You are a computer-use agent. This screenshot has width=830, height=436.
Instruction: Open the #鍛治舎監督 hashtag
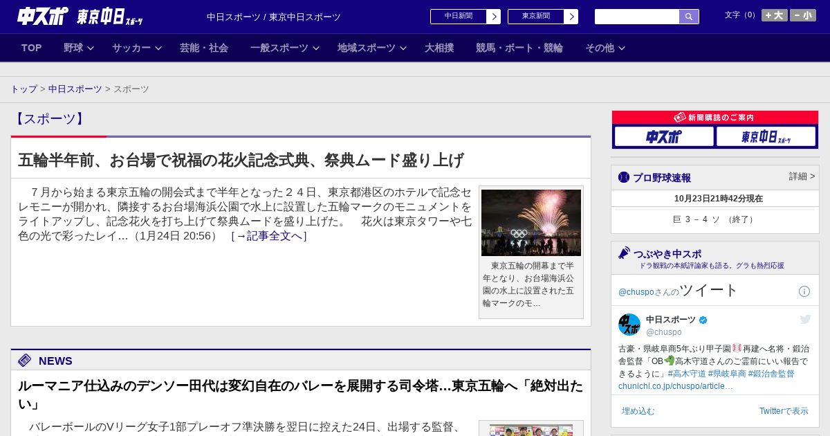pos(771,374)
